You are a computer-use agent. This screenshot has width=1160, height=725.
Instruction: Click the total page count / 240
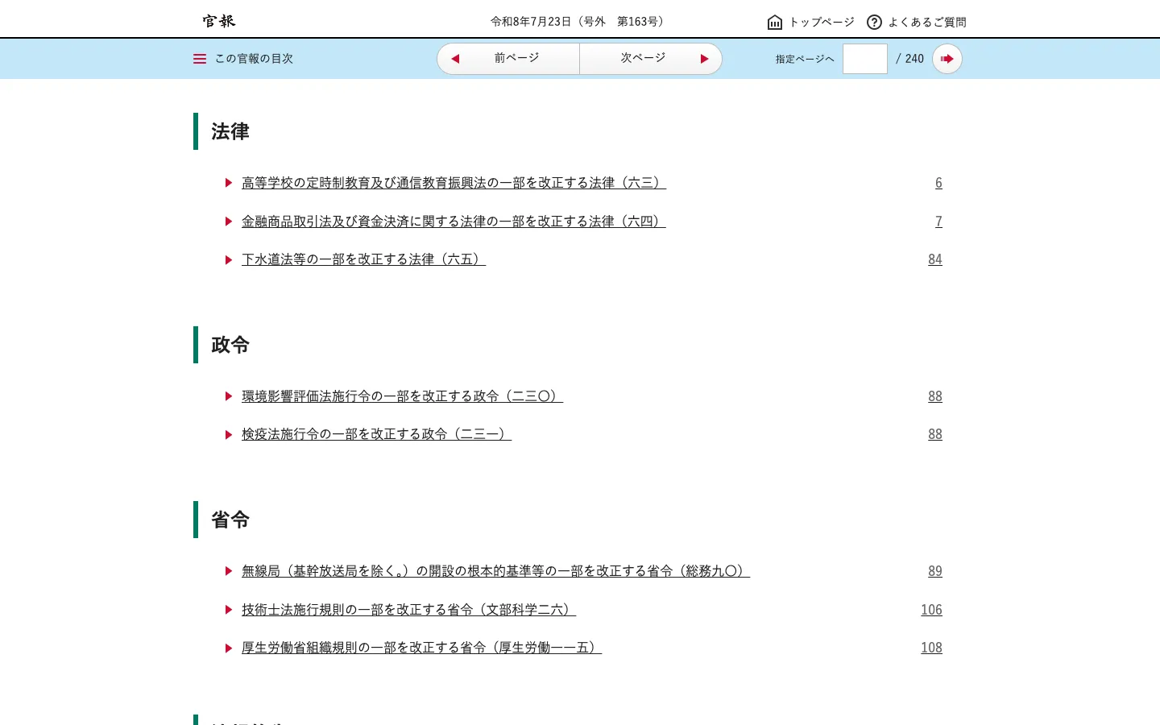pyautogui.click(x=909, y=59)
